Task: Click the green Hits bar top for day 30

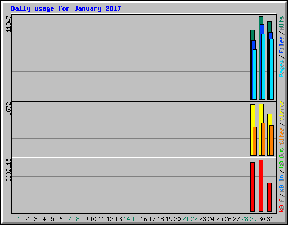Action: [261, 20]
